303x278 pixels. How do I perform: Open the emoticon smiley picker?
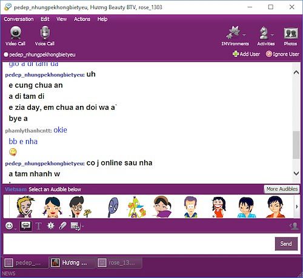click(9, 226)
